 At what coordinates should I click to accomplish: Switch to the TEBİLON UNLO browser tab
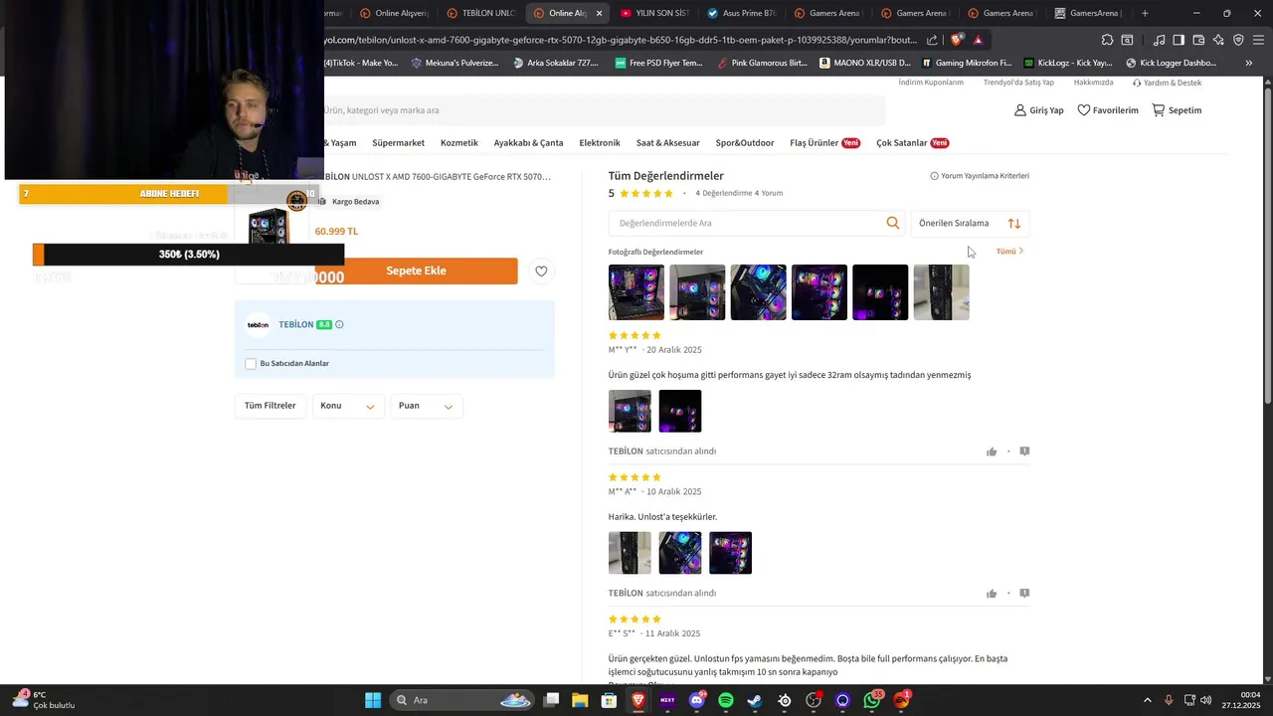click(x=481, y=13)
